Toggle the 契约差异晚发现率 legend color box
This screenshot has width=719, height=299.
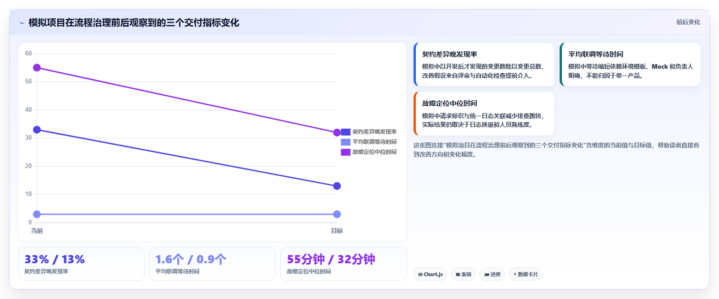coord(346,132)
